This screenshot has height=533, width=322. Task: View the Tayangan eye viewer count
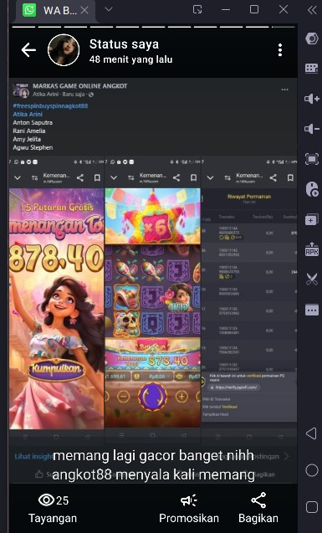tap(53, 508)
